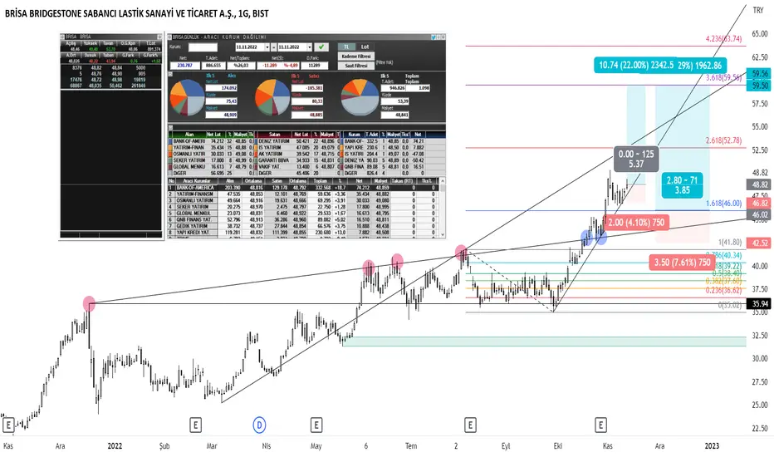Click the 1.618(46.00) Fibonacci level label
774x457 pixels.
point(723,204)
